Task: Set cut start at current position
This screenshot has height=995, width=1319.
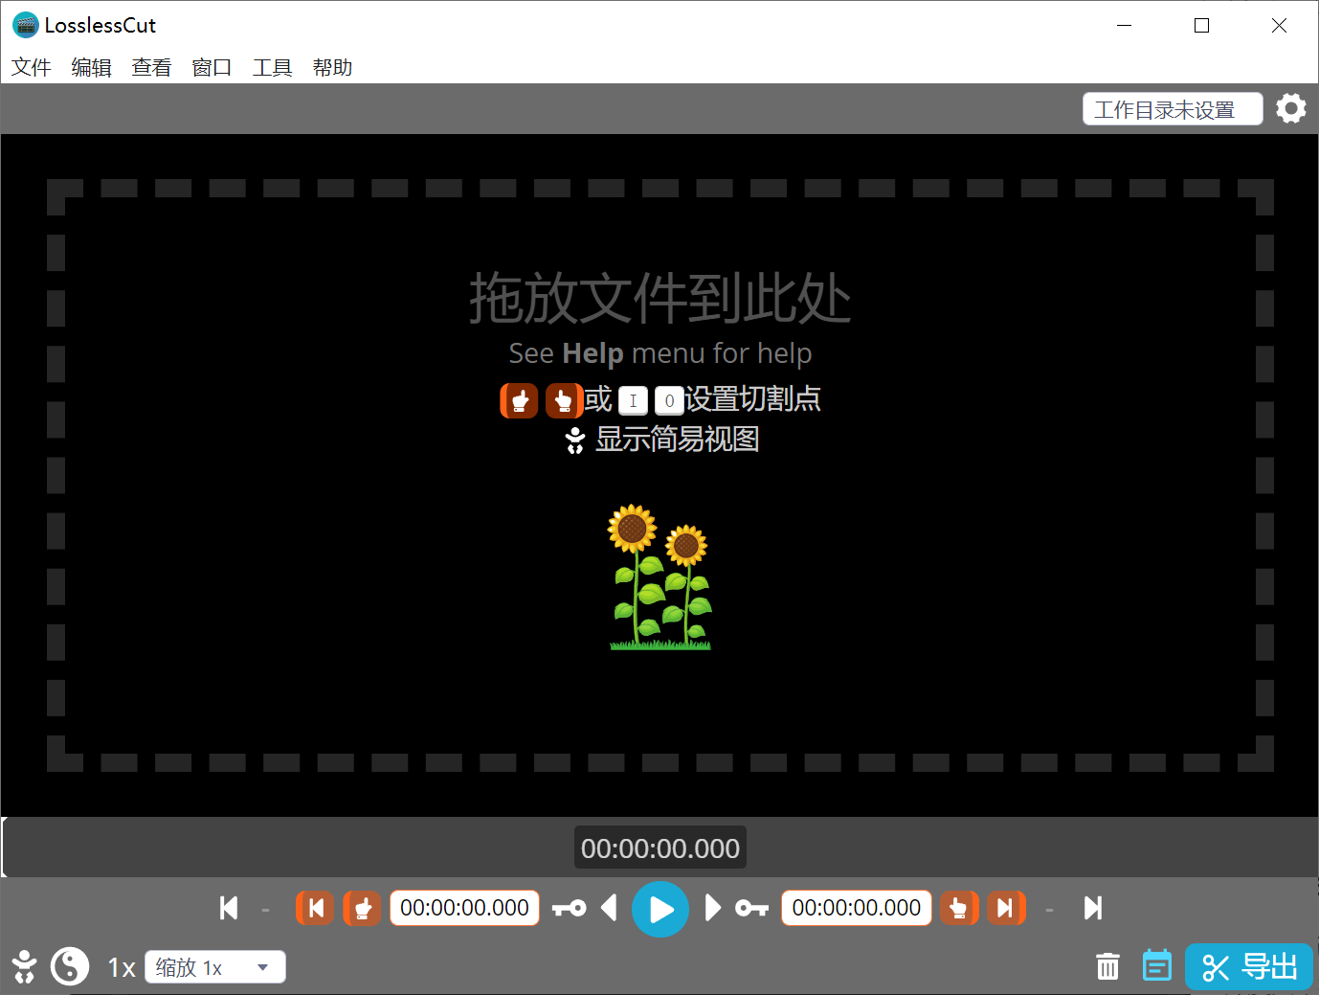Action: pos(362,908)
